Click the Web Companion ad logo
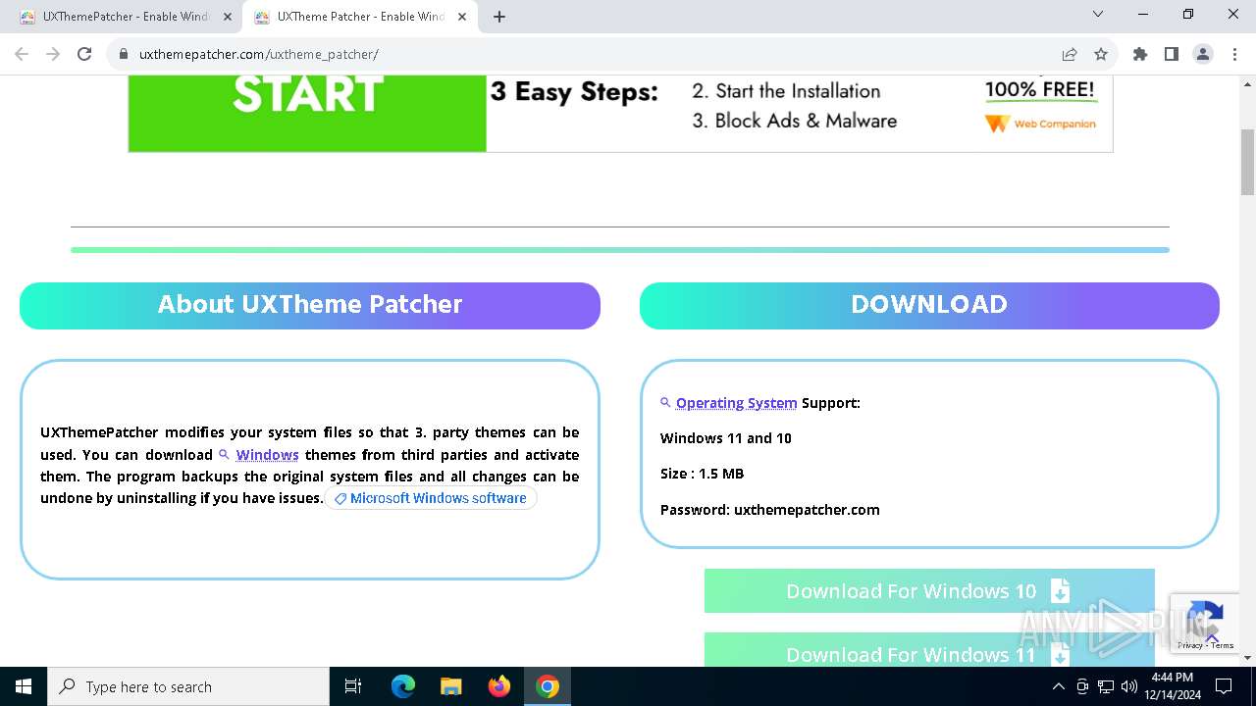This screenshot has height=706, width=1256. [1040, 124]
